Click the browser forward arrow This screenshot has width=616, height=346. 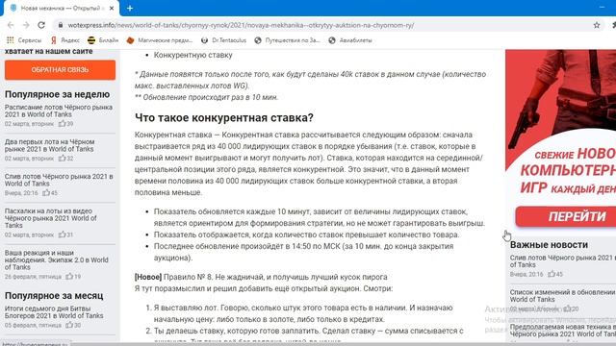click(26, 25)
